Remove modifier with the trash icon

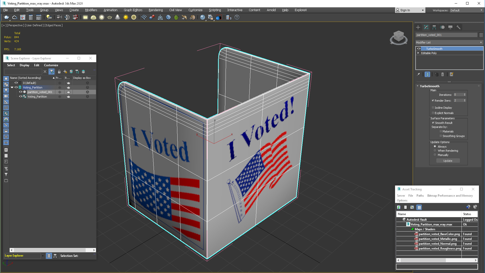point(443,74)
